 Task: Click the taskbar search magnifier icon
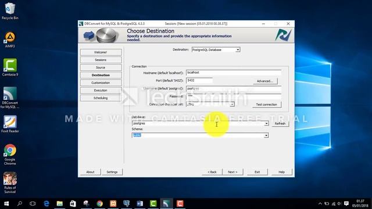pos(20,204)
